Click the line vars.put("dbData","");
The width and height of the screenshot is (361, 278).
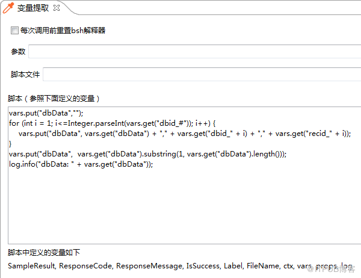point(46,113)
